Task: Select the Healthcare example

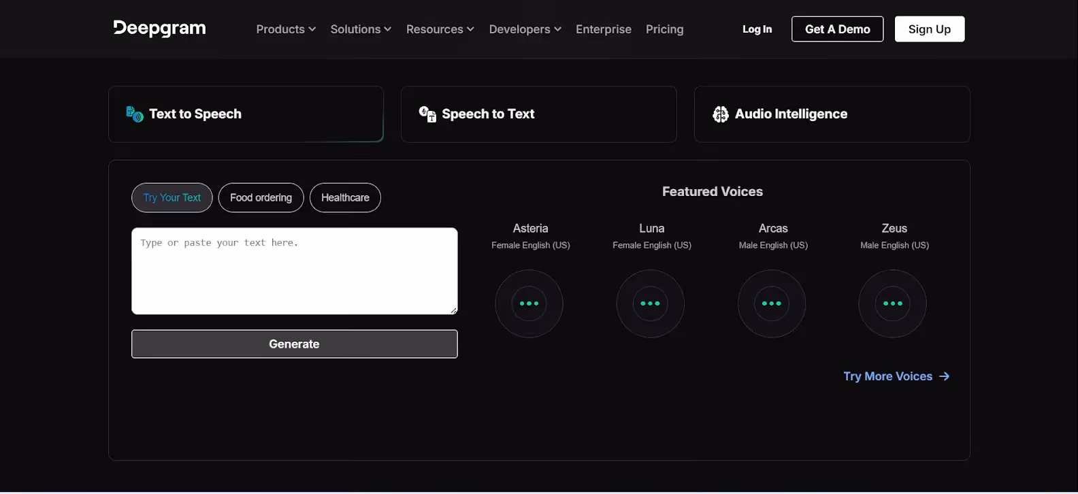Action: (346, 198)
